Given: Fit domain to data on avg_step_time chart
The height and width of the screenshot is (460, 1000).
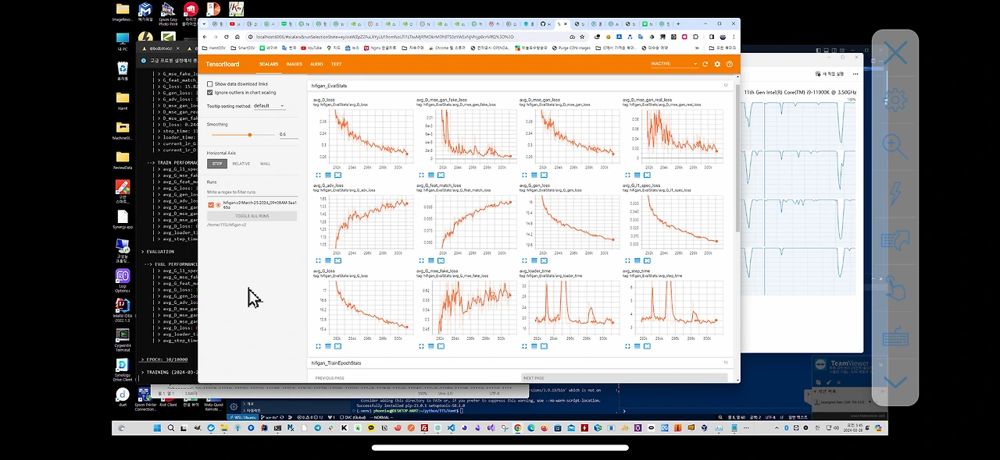Looking at the screenshot, I should point(646,346).
